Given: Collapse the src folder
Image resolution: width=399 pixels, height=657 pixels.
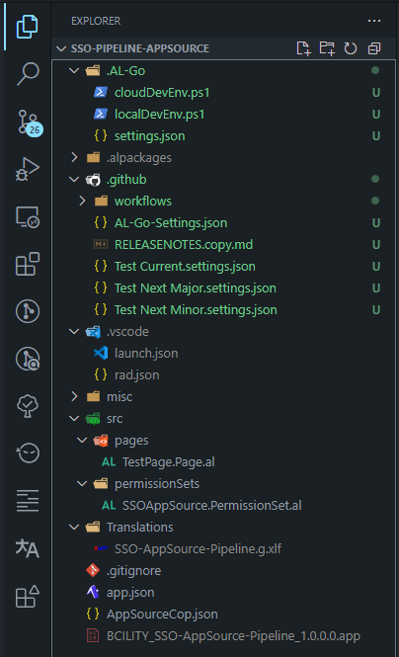Looking at the screenshot, I should click(74, 418).
